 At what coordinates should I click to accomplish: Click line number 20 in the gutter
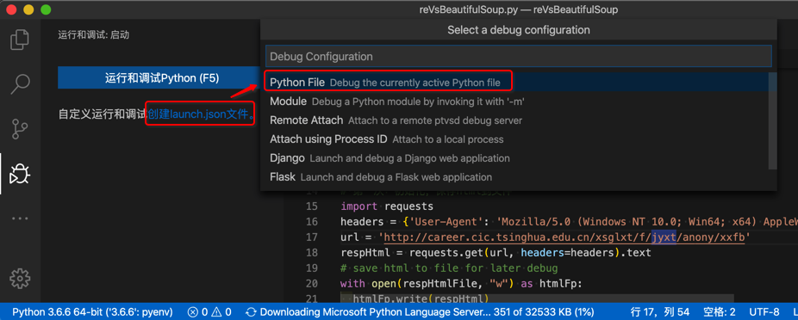(x=312, y=283)
